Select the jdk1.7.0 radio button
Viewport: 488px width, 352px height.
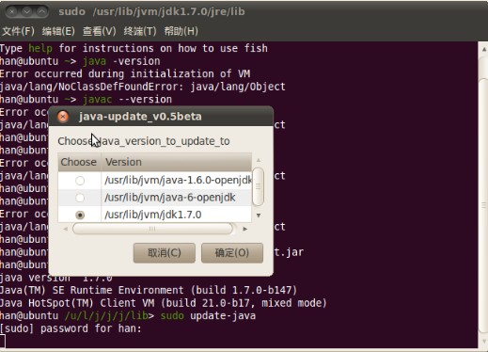[x=80, y=215]
